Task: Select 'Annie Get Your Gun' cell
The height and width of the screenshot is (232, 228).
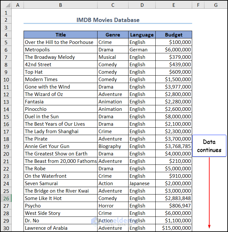Action: tap(60, 146)
